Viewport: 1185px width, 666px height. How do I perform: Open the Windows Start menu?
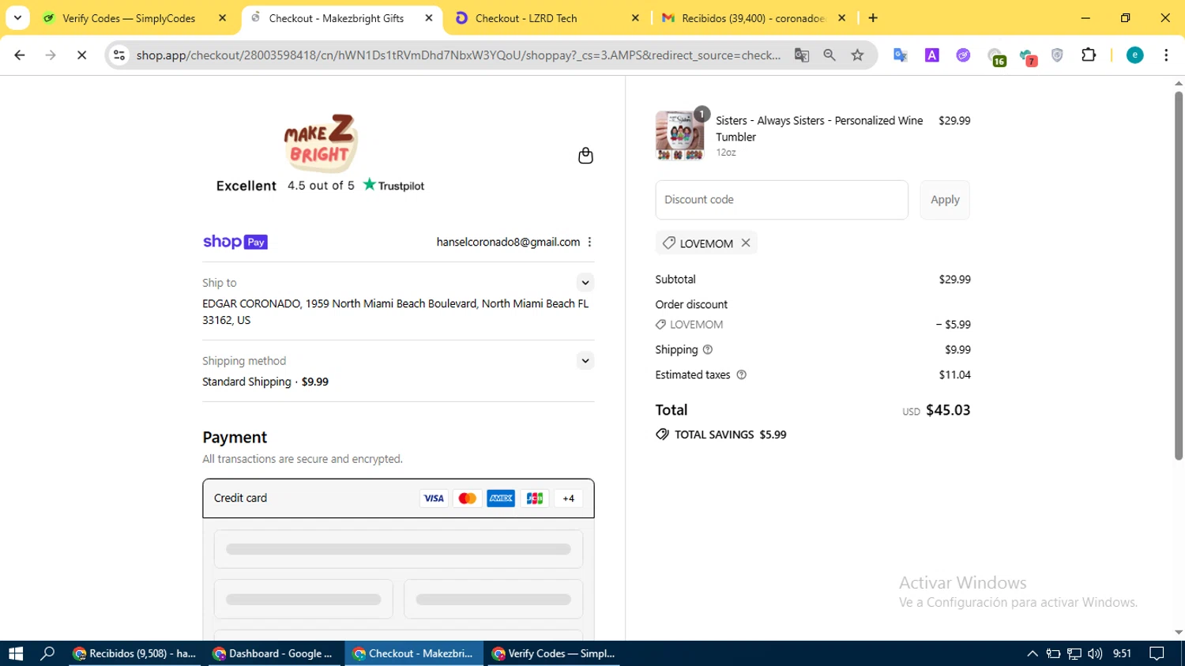point(16,653)
